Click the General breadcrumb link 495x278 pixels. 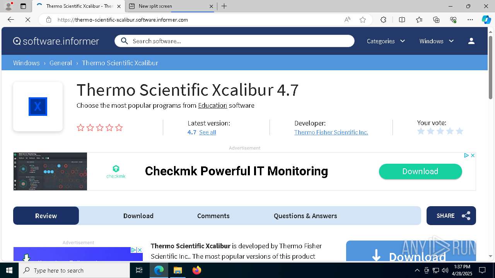point(61,63)
